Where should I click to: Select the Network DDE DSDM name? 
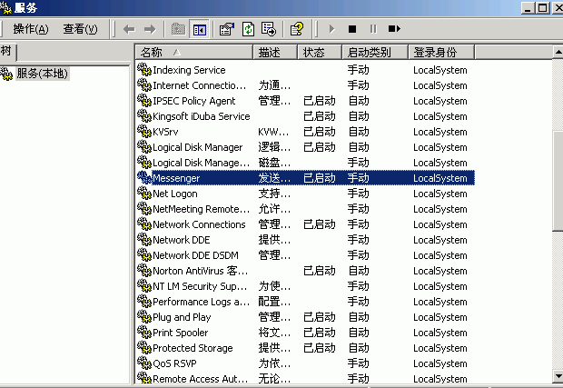click(195, 255)
